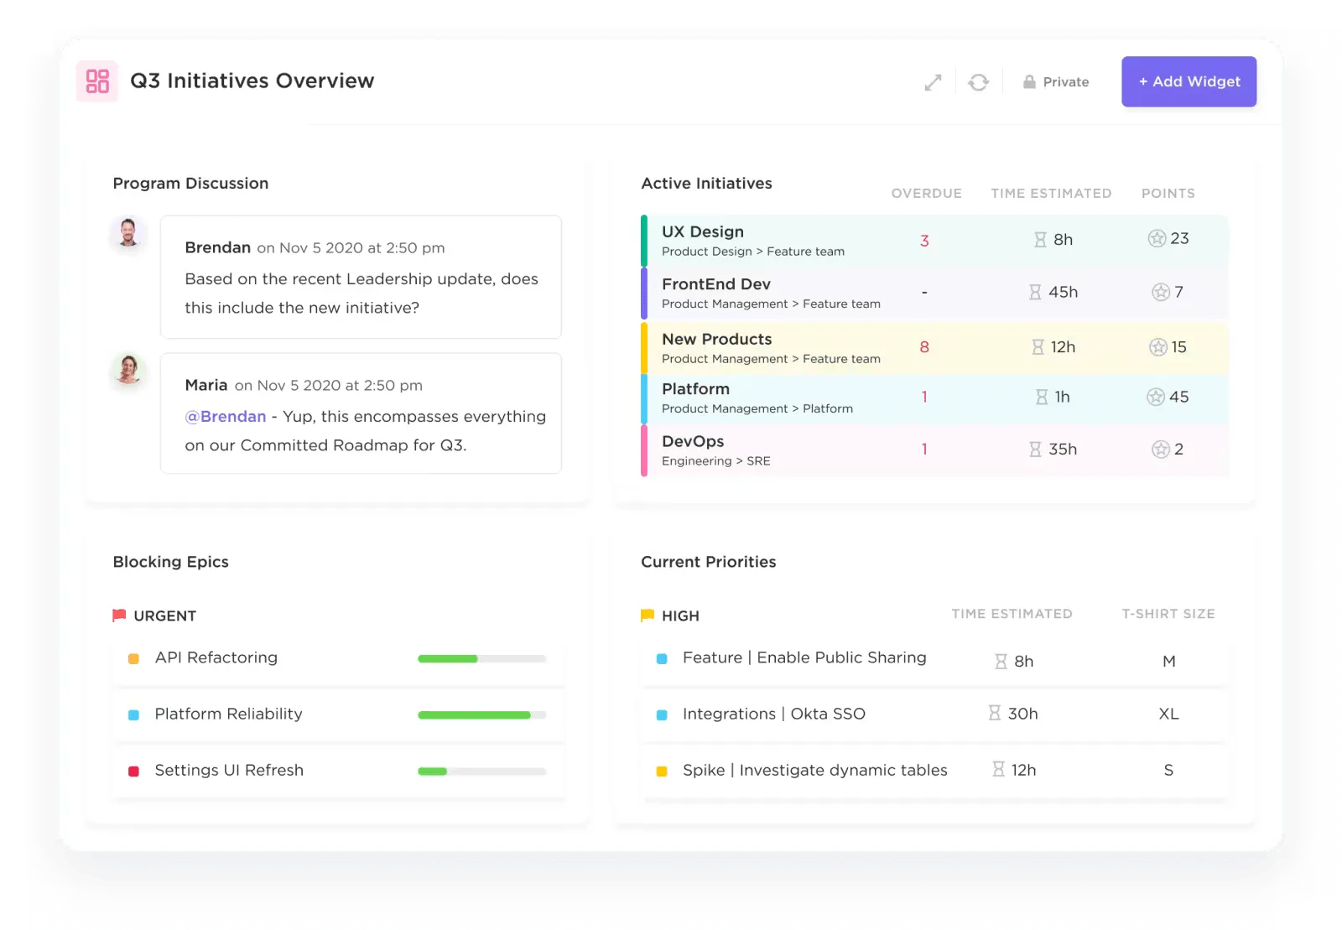Screen dimensions: 1342x930
Task: Refresh the dashboard with sync icon
Action: [x=979, y=82]
